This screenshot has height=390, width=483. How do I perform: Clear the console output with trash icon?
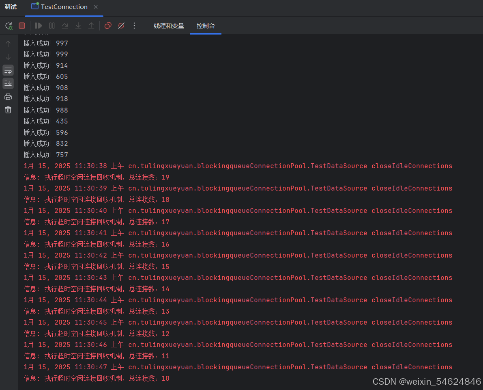[8, 110]
